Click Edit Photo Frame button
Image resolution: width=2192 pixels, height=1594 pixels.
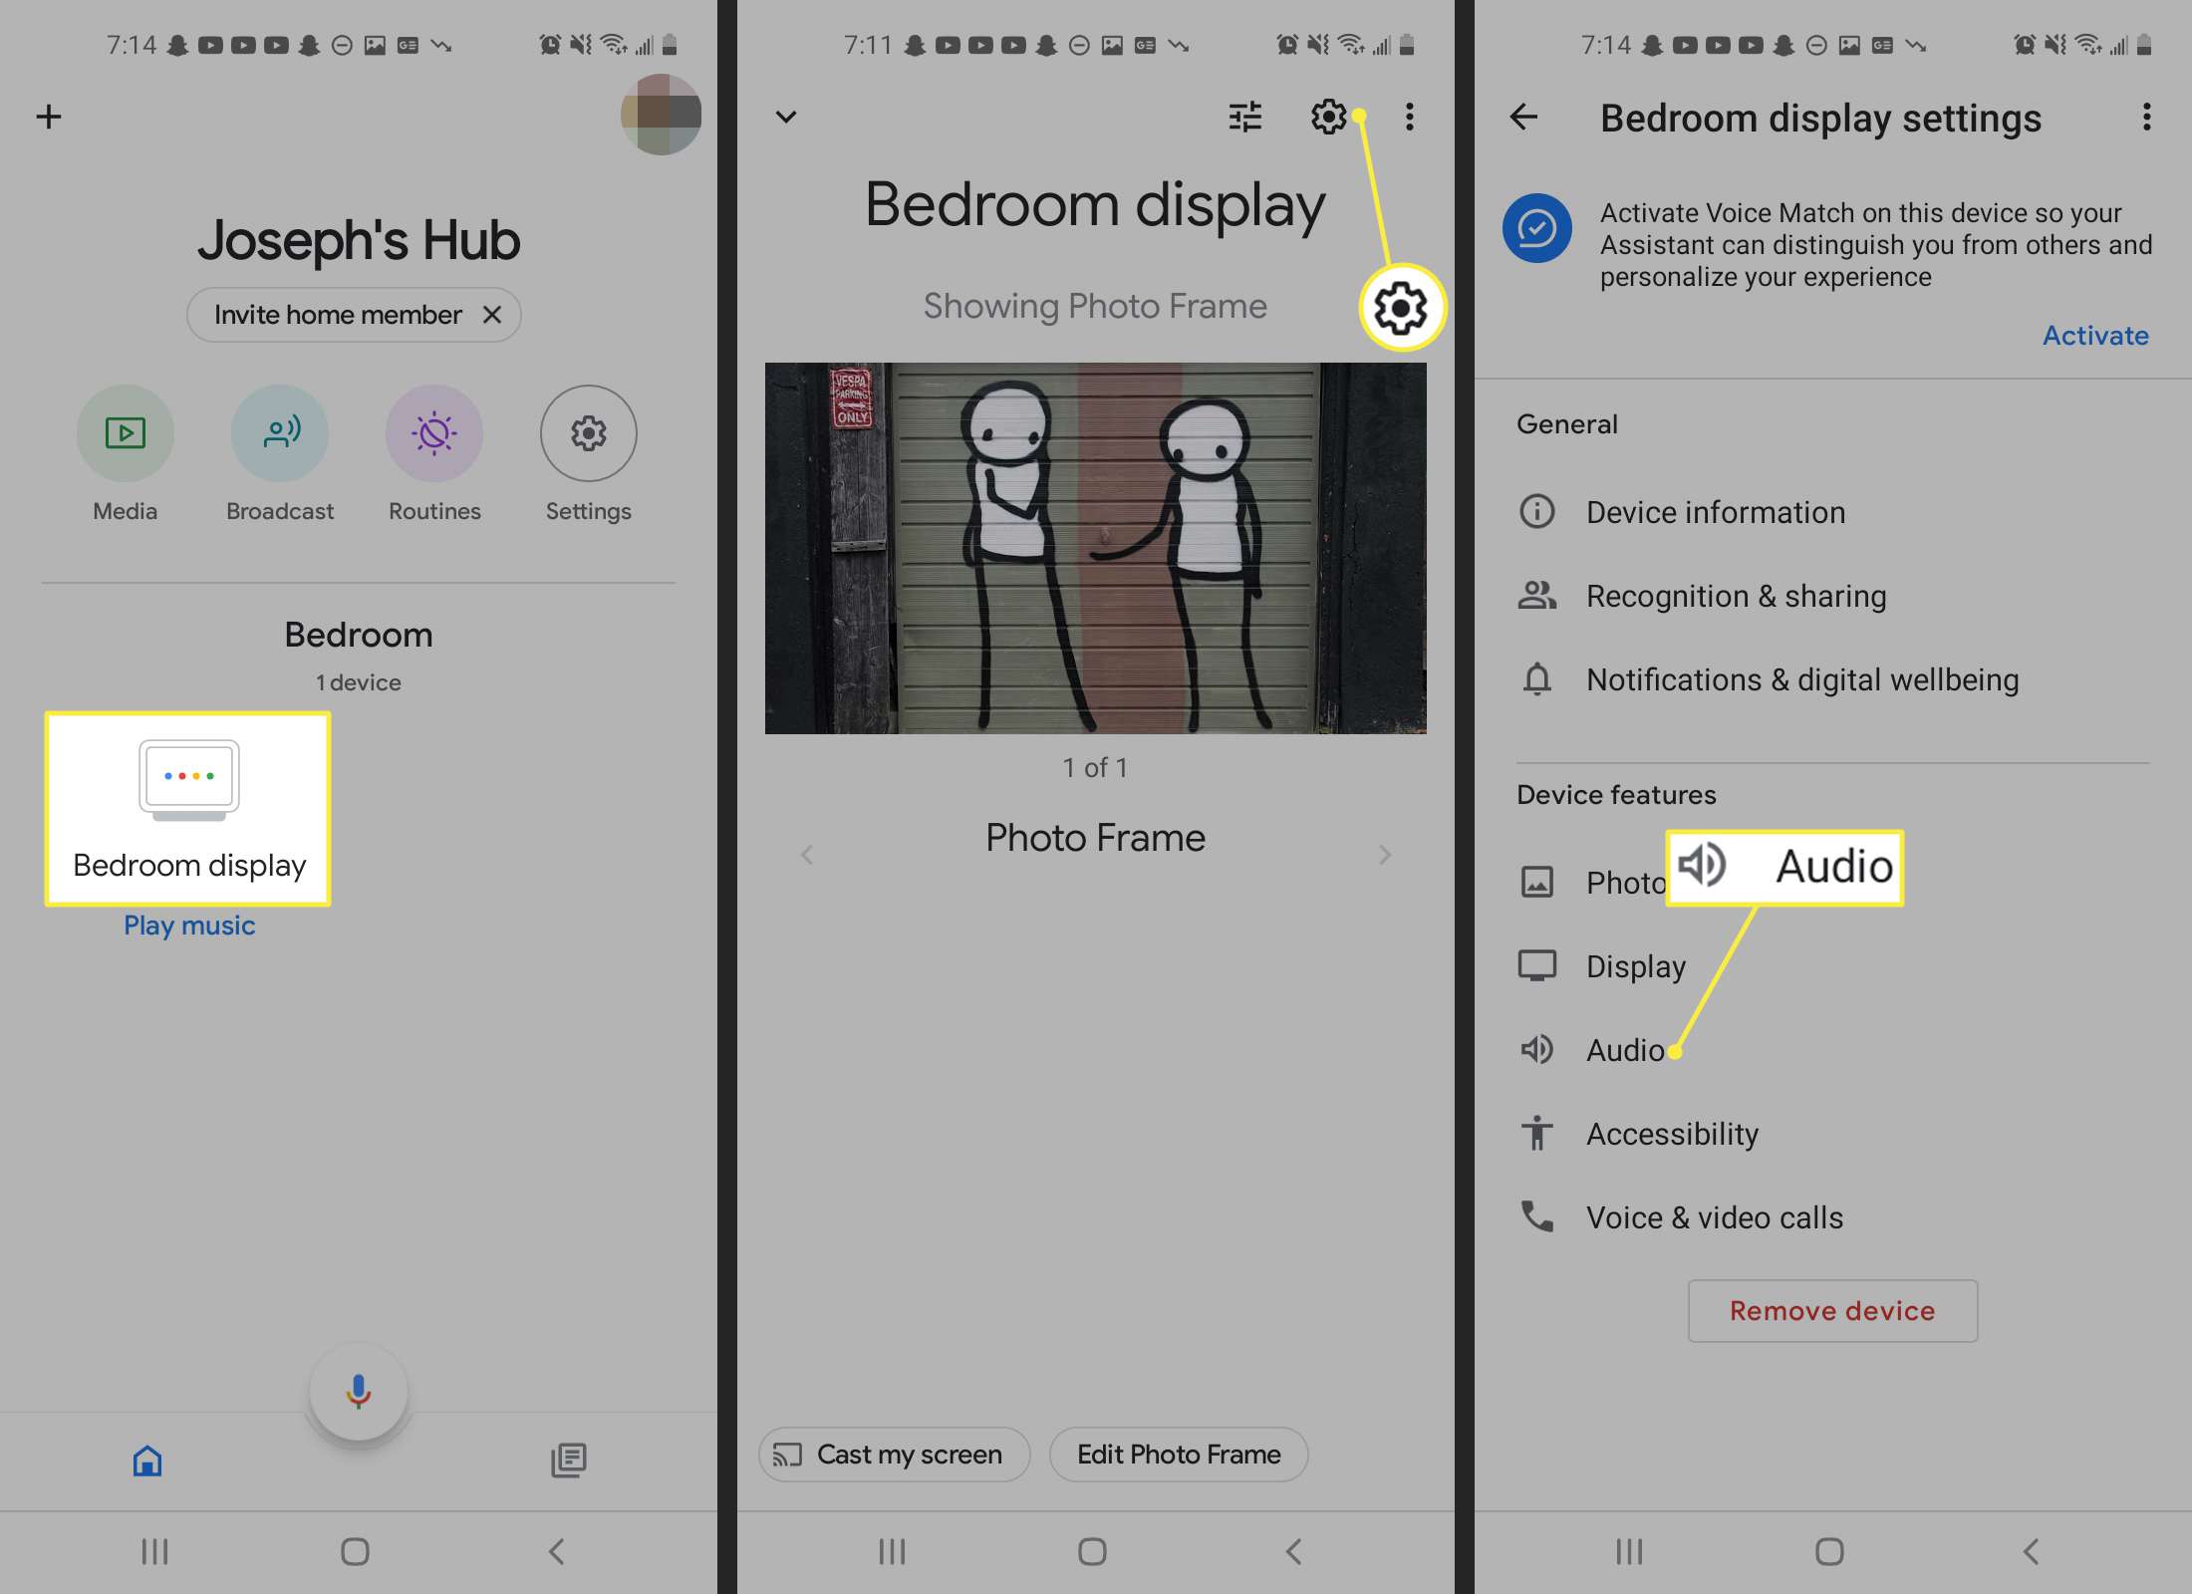coord(1178,1453)
